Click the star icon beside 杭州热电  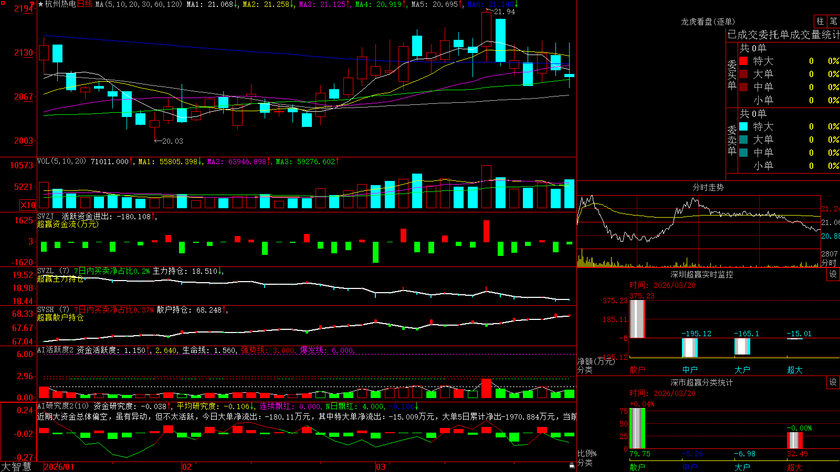(41, 4)
